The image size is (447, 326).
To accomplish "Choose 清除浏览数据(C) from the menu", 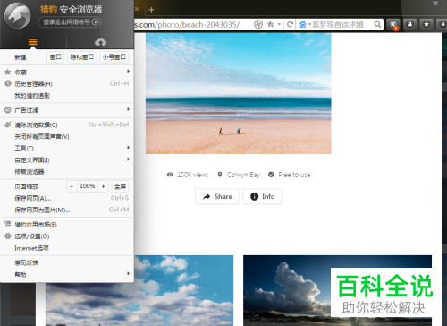I will (x=67, y=124).
